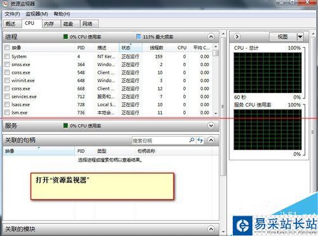Viewport: 318px width, 236px height.
Task: Check the csrss.exe PID 548 checkbox
Action: (x=7, y=73)
